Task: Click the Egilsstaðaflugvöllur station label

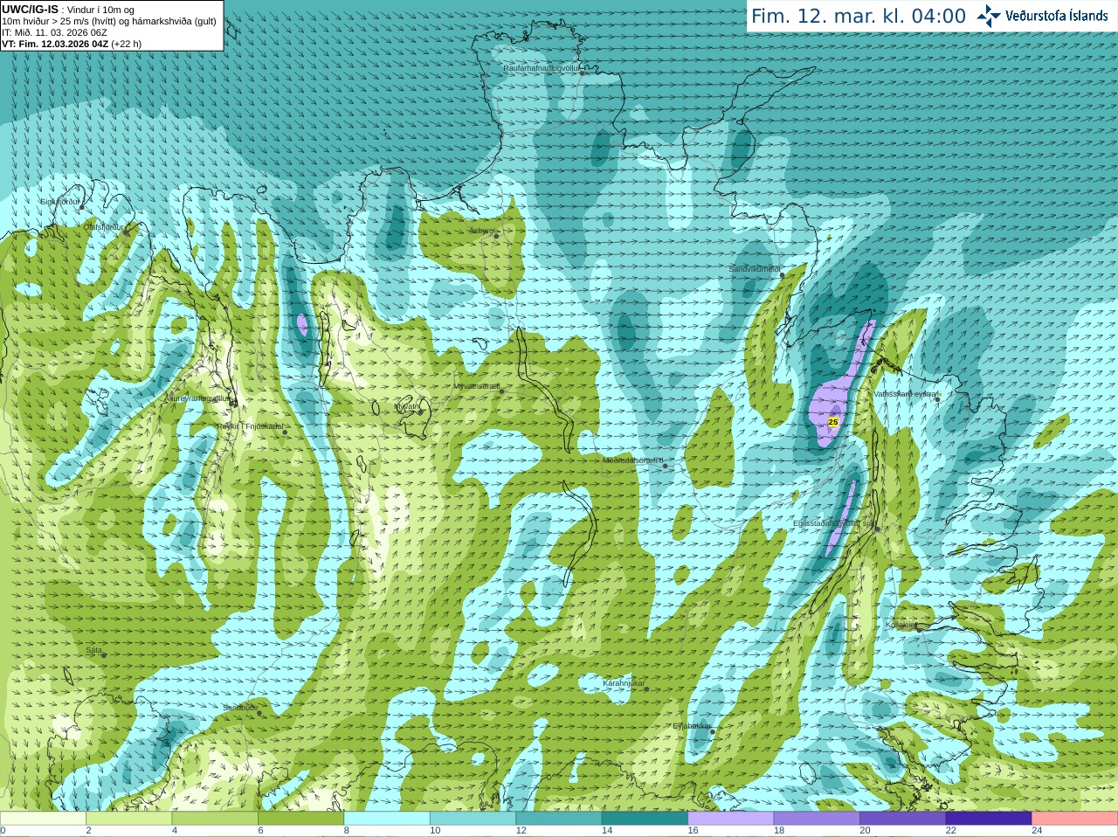Action: click(x=833, y=523)
